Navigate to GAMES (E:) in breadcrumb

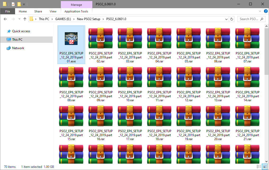click(x=63, y=19)
